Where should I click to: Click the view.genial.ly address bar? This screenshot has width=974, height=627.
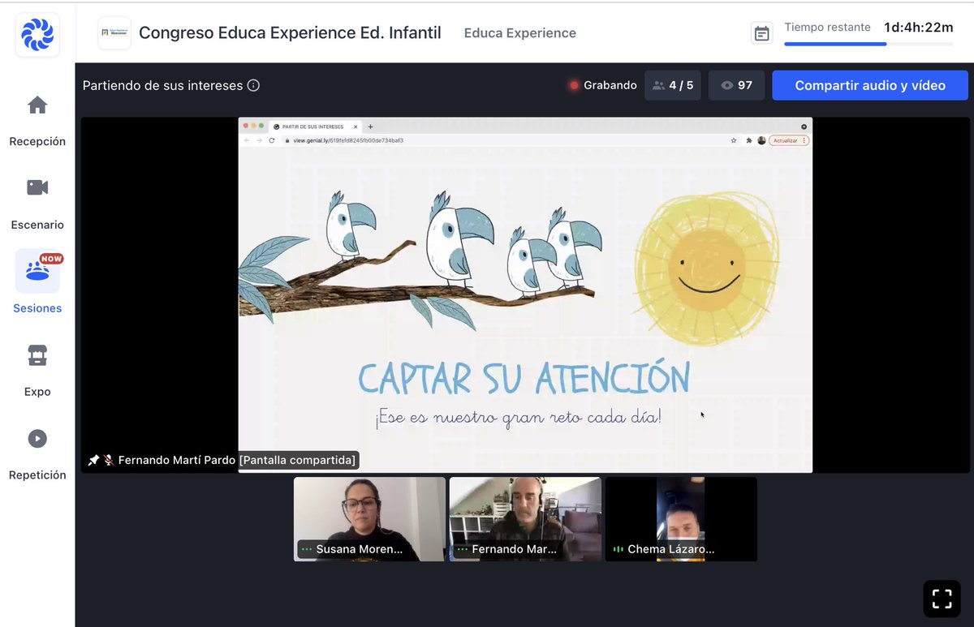503,140
